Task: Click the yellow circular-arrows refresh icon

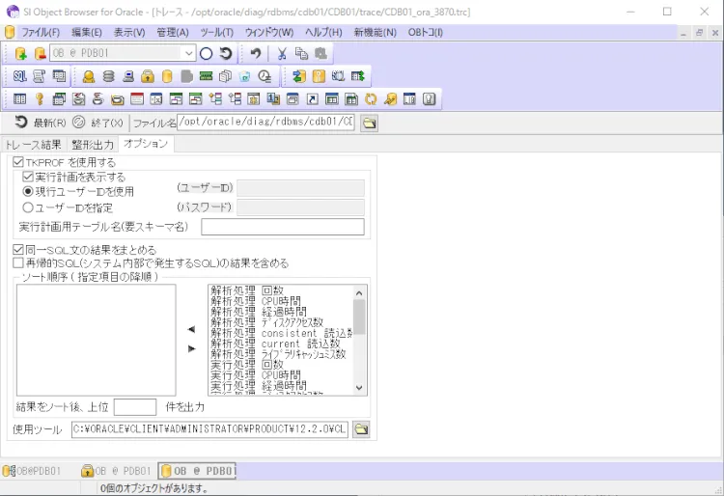Action: click(371, 98)
